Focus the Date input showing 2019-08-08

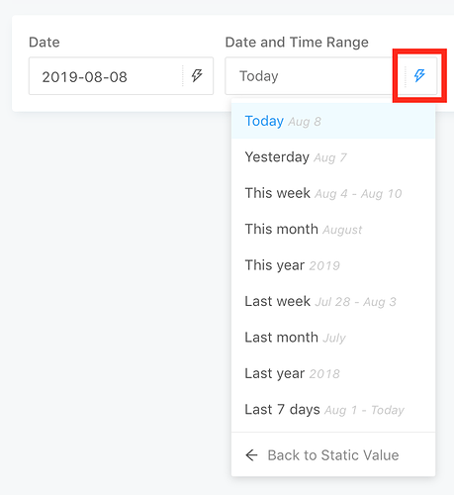click(121, 76)
